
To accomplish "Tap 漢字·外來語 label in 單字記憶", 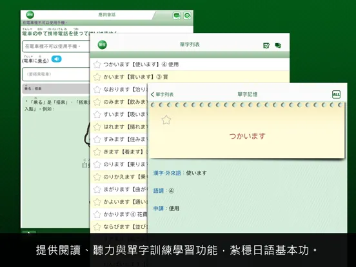I will click(167, 173).
